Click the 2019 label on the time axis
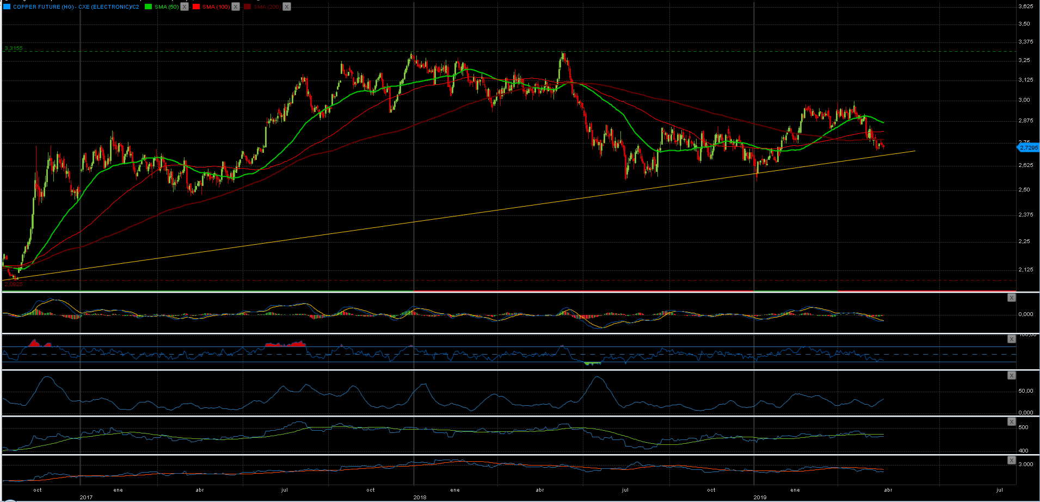1040x502 pixels. pyautogui.click(x=760, y=497)
